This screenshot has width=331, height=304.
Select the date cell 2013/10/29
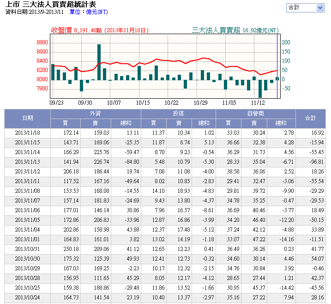[27, 269]
